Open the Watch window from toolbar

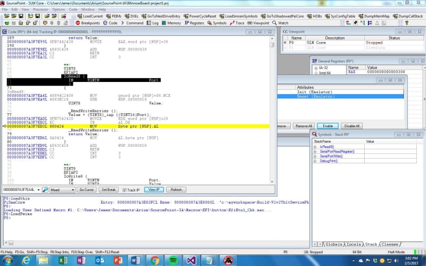280,23
